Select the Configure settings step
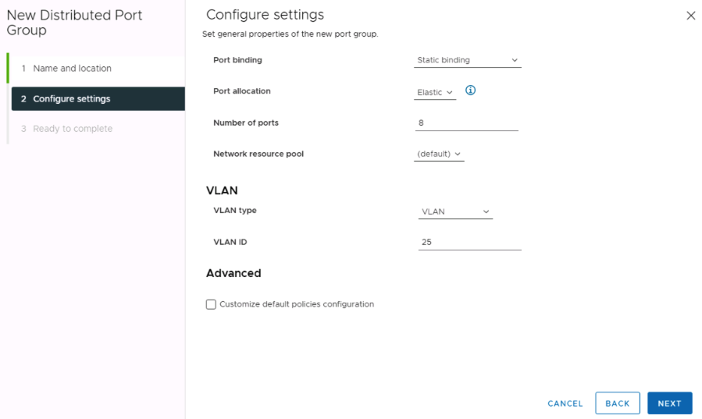 click(x=98, y=99)
